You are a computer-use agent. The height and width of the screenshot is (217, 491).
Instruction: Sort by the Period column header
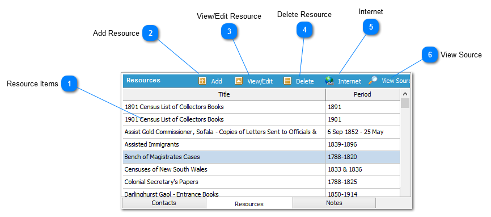[x=363, y=94]
